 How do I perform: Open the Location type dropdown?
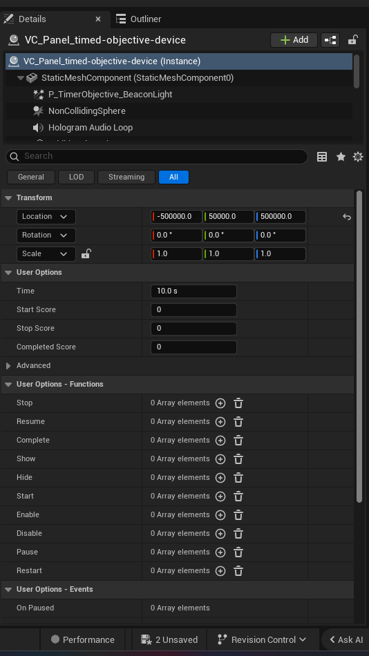point(46,217)
